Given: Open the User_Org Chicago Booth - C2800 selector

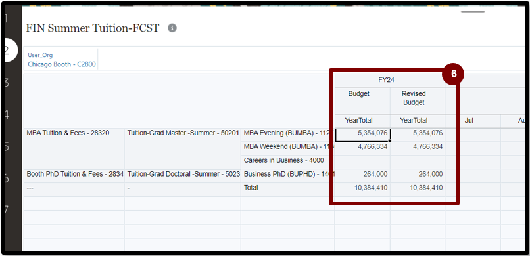Looking at the screenshot, I should [x=62, y=59].
